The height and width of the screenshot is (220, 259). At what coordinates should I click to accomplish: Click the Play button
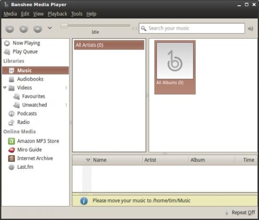coord(24,29)
